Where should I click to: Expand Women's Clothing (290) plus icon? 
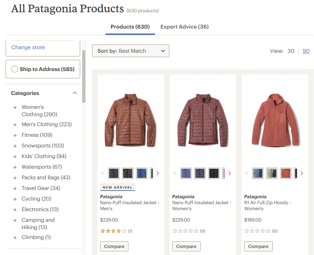pos(15,108)
